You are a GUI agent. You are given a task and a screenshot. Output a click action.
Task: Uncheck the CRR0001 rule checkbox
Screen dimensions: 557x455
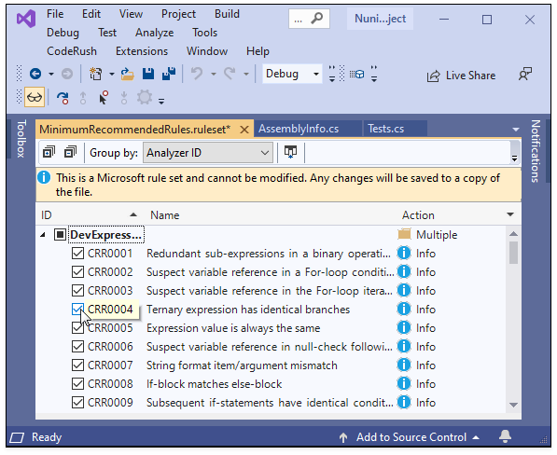point(77,253)
